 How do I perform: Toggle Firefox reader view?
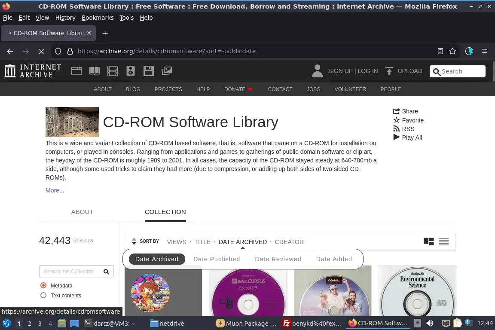tap(440, 51)
